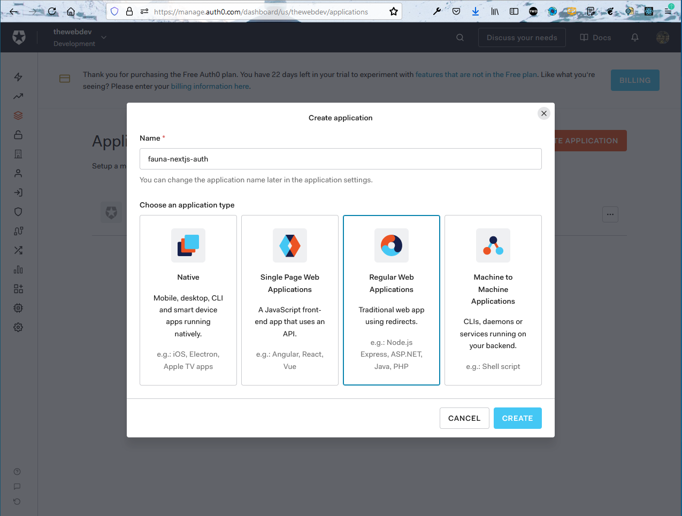Open User Management person icon in sidebar

point(18,173)
